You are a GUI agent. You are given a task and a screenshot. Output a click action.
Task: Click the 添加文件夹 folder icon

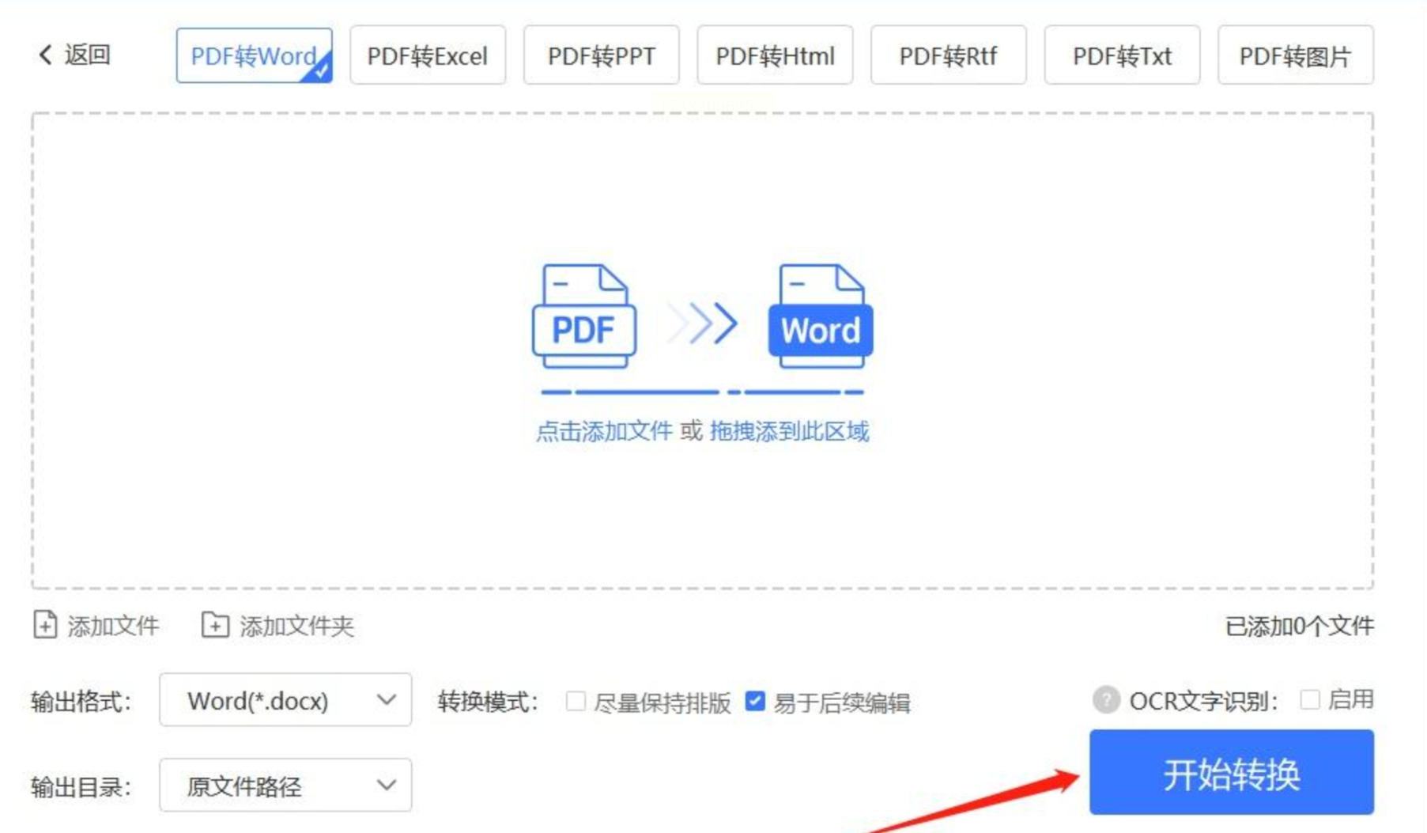[x=215, y=625]
